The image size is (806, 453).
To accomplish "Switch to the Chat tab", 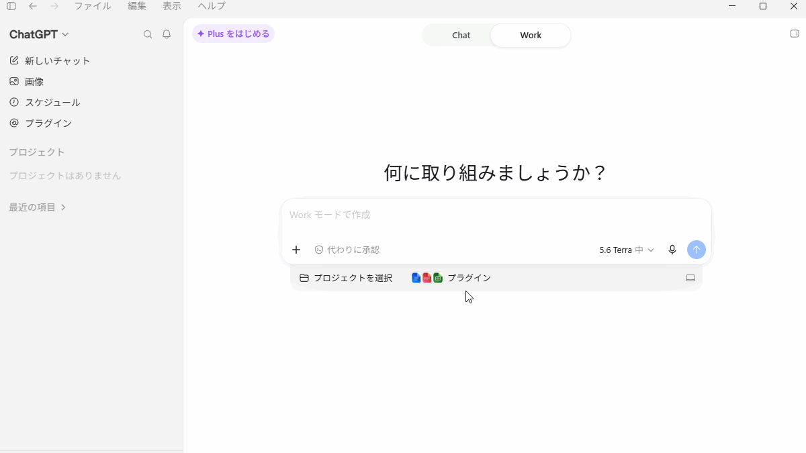I will [461, 36].
